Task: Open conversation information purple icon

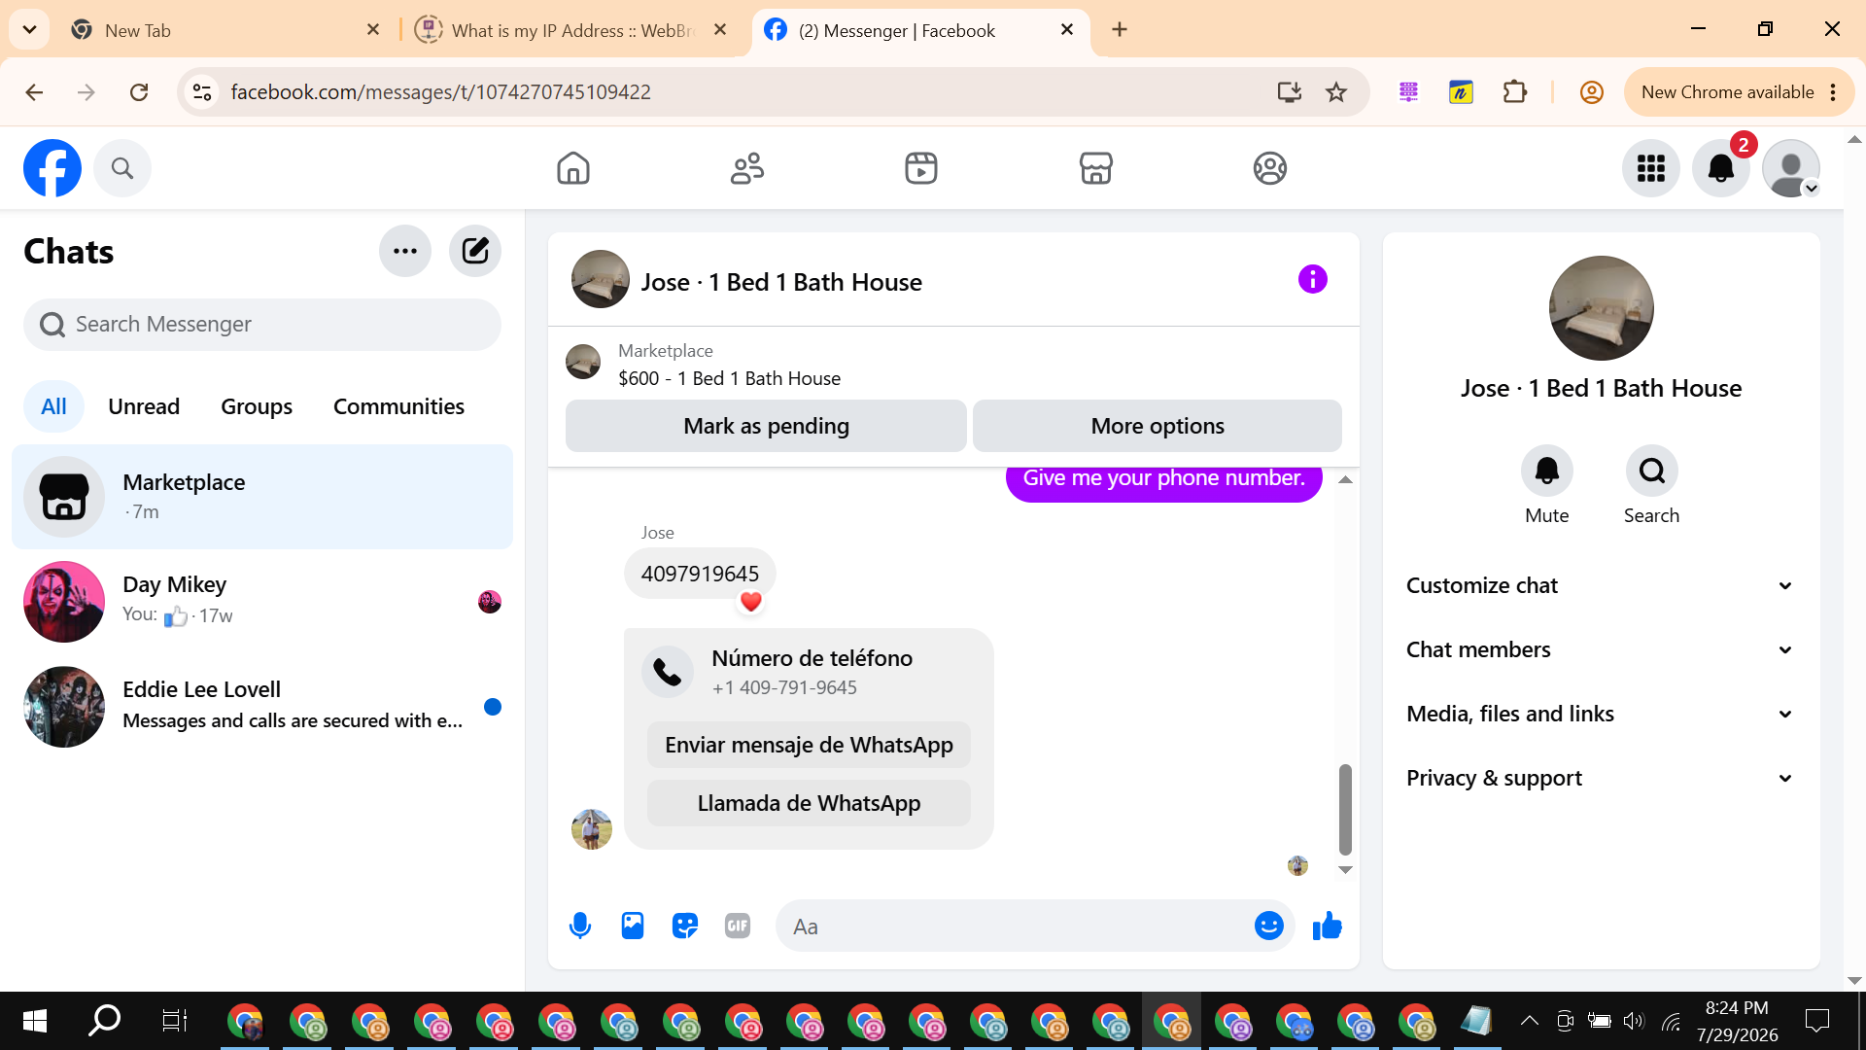Action: [1313, 280]
